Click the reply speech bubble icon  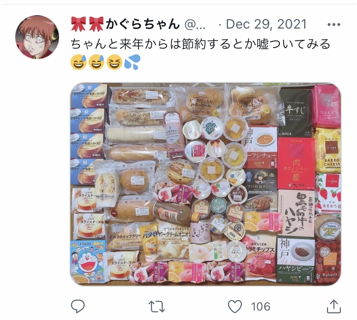(x=78, y=306)
